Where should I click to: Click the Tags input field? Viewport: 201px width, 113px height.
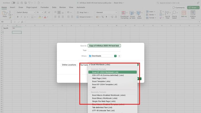pyautogui.click(x=104, y=50)
